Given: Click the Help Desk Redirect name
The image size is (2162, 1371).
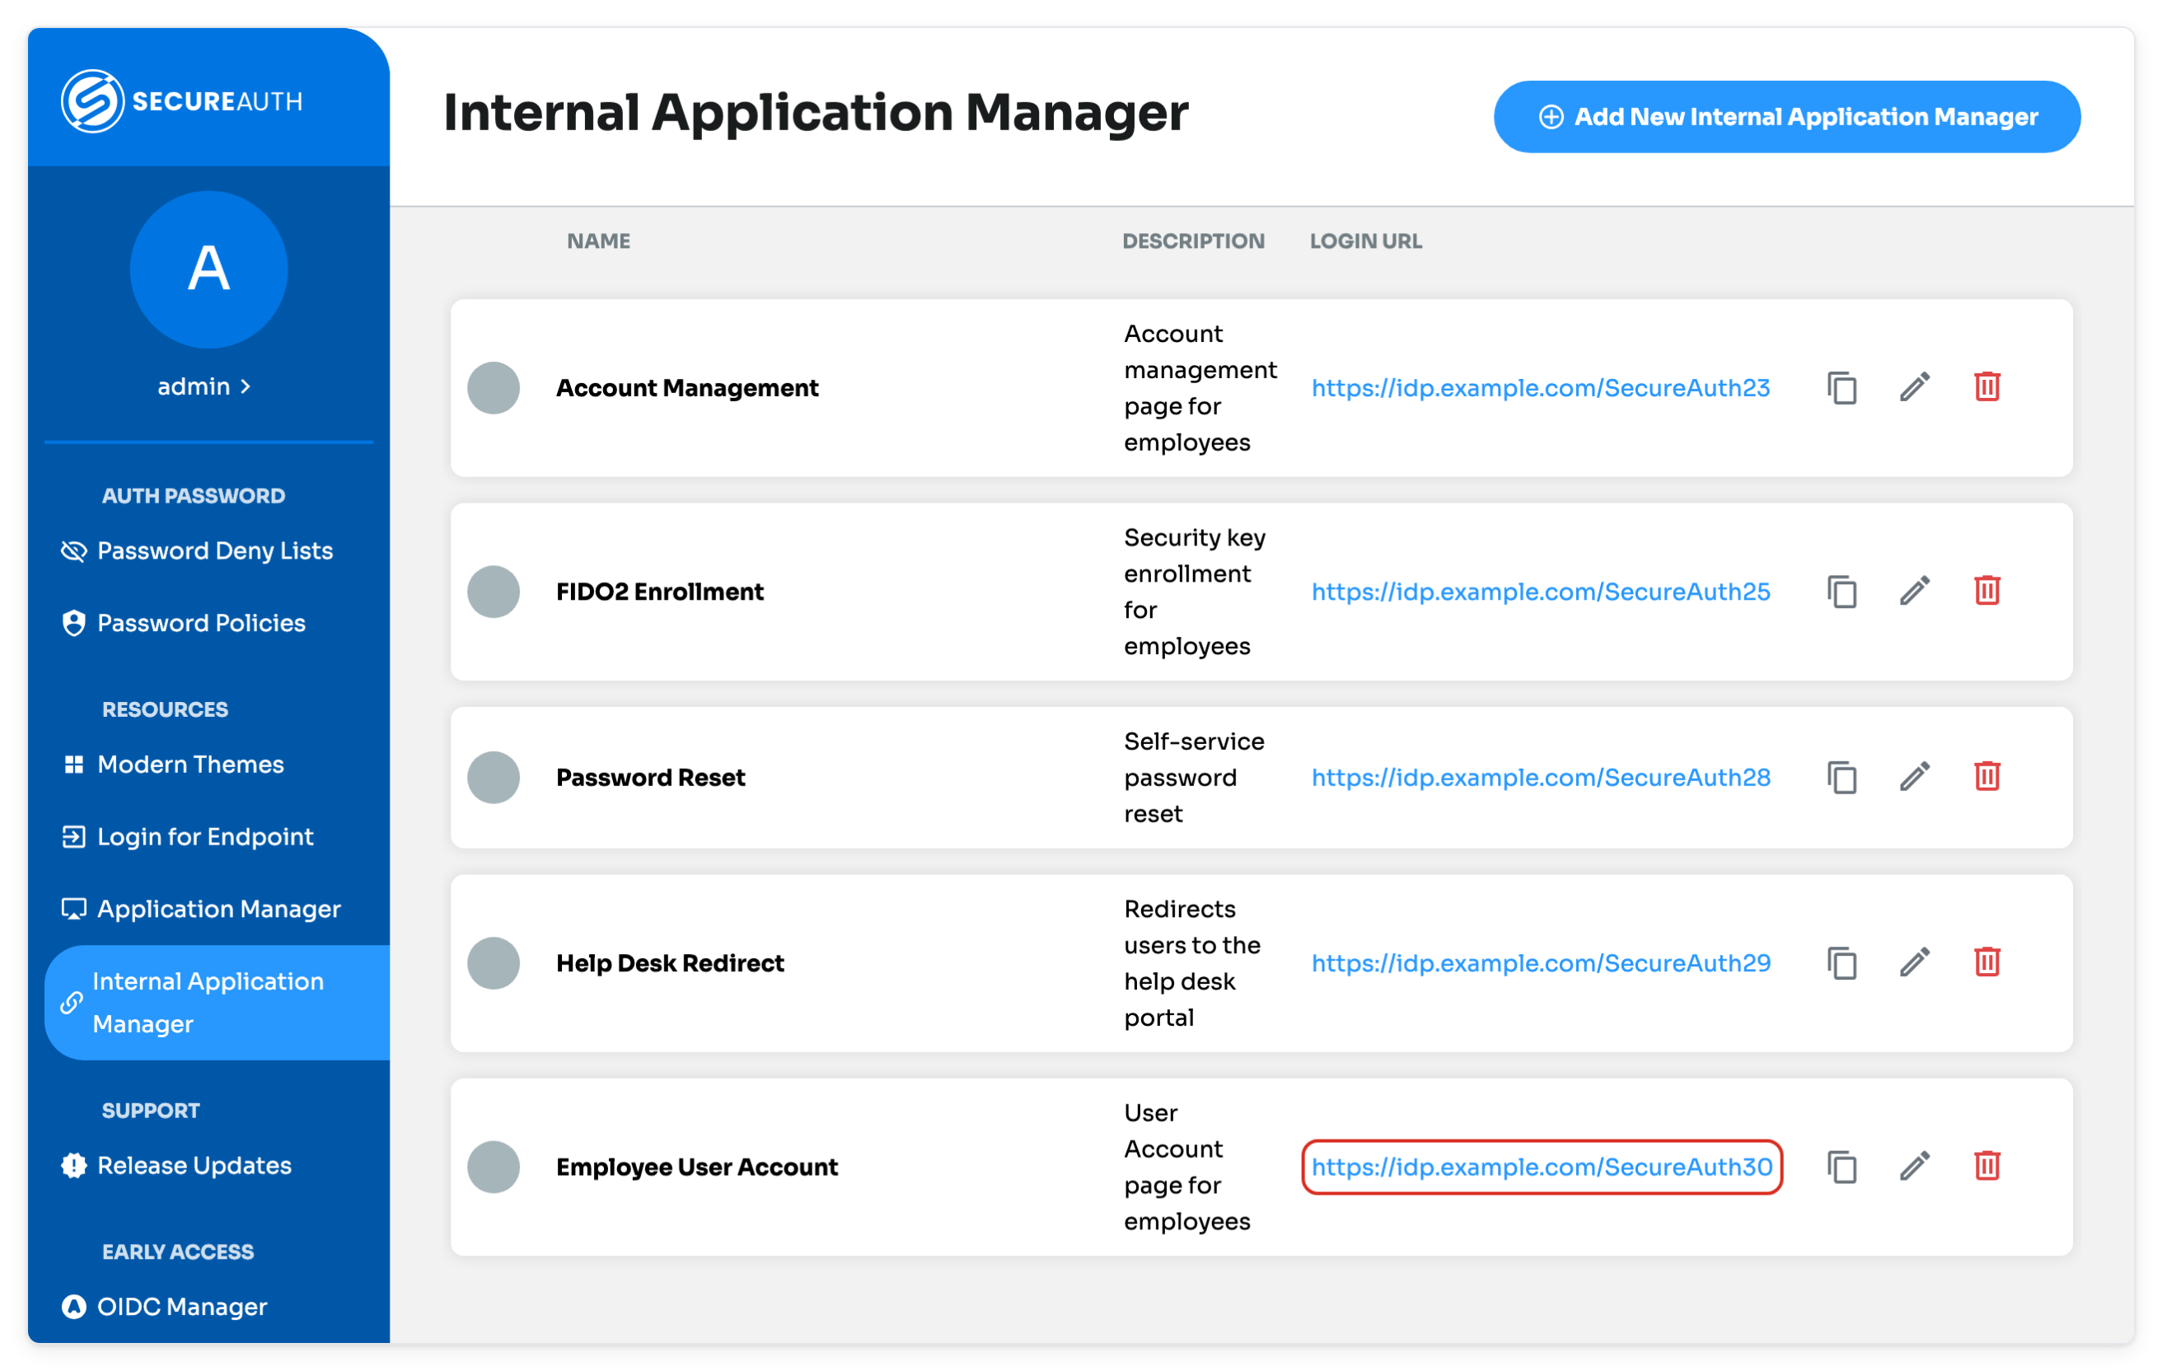Looking at the screenshot, I should coord(670,963).
